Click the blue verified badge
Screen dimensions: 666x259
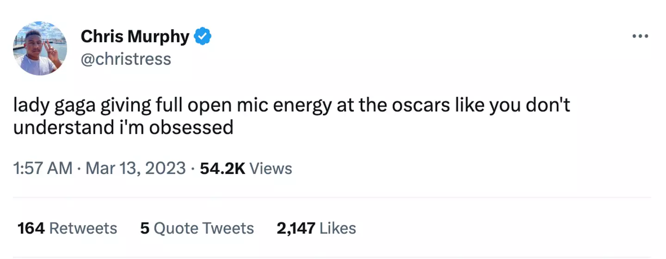click(x=202, y=37)
